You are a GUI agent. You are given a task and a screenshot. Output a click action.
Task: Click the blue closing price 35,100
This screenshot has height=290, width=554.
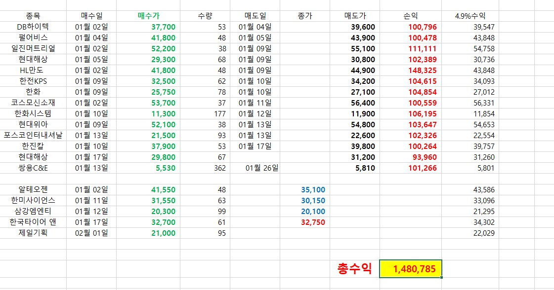[305, 189]
